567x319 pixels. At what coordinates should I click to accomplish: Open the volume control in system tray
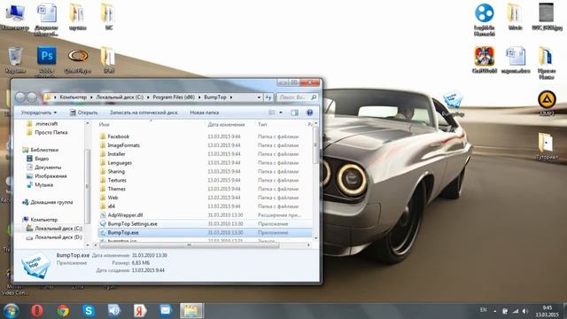click(525, 311)
